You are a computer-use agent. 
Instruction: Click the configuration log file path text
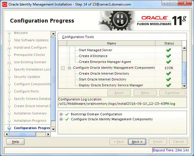(117, 104)
